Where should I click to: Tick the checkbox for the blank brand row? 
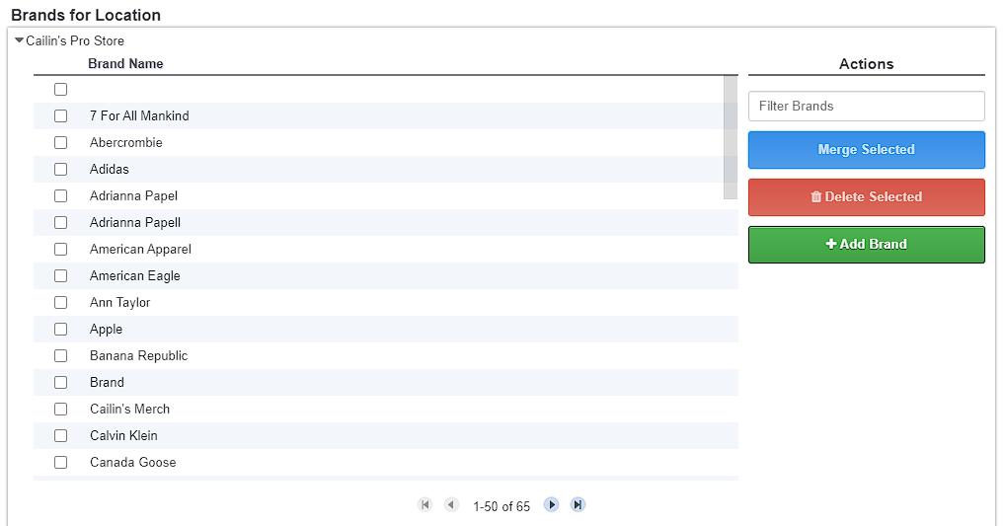[x=61, y=89]
